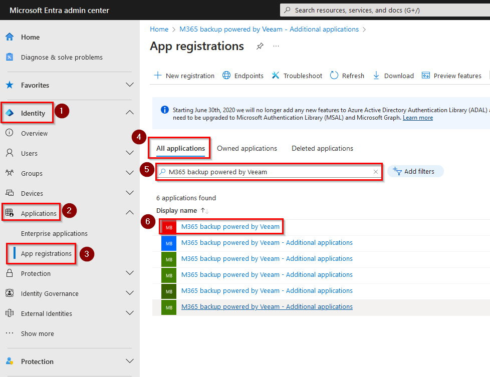
Task: Click the Troubleshoot tools icon
Action: (x=276, y=75)
